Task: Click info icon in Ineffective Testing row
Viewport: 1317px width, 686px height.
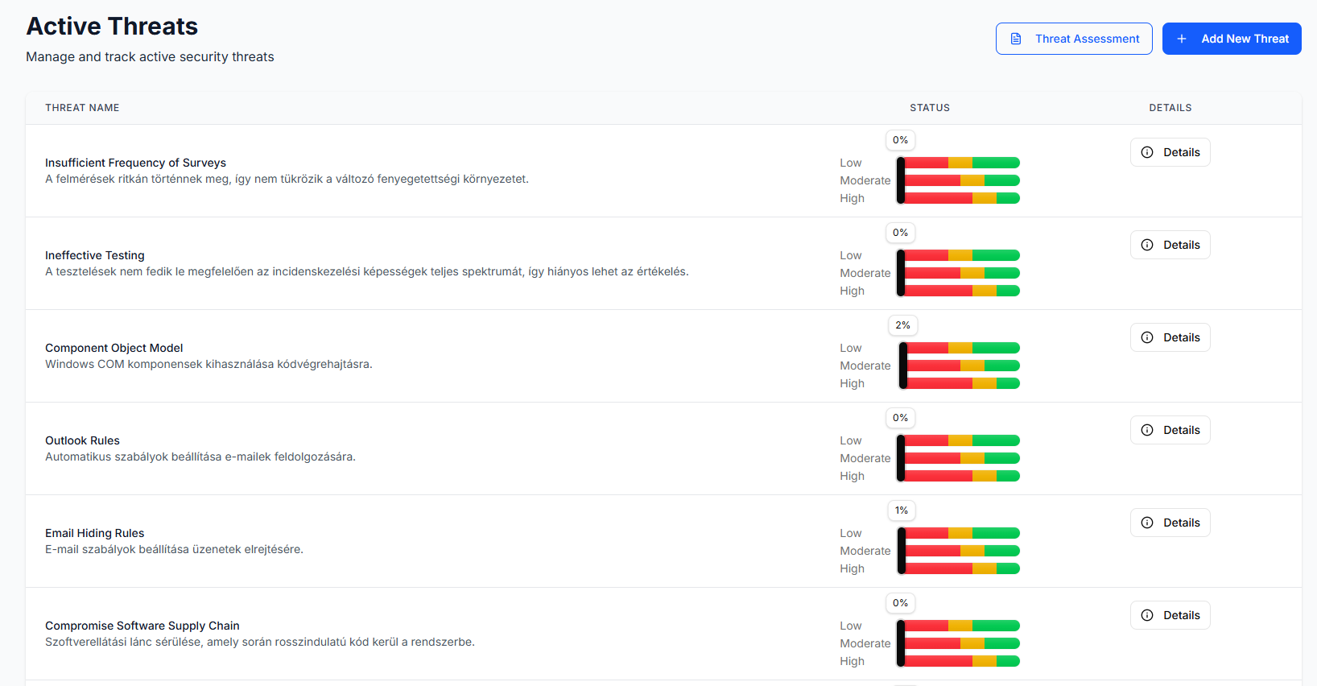Action: (1147, 245)
